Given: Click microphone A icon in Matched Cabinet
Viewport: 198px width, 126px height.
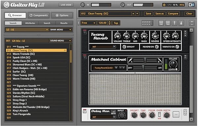Looking at the screenshot, I should click(130, 60).
